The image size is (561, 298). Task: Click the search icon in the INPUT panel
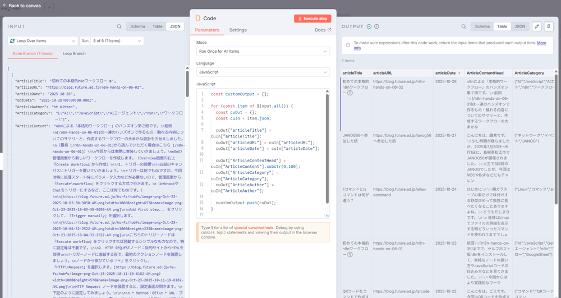point(119,26)
